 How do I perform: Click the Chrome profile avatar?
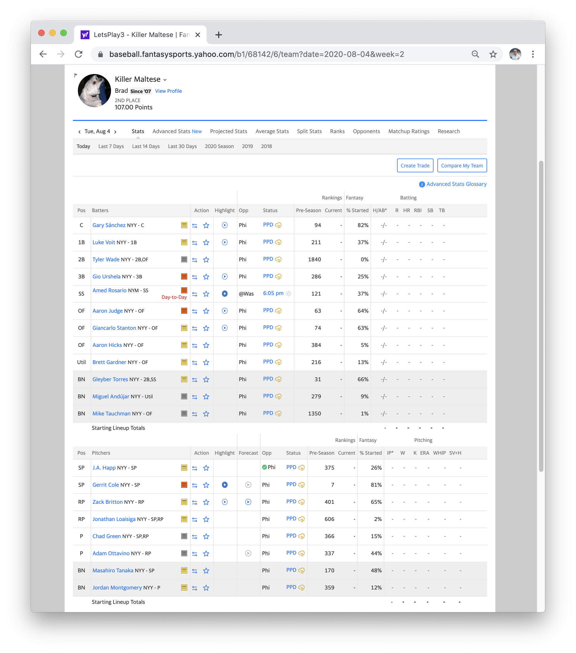click(x=515, y=54)
